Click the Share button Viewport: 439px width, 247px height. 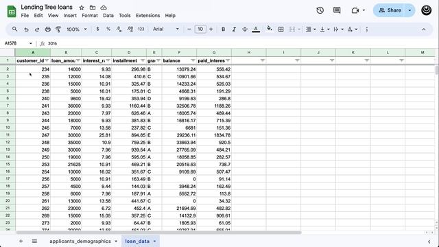pos(390,10)
